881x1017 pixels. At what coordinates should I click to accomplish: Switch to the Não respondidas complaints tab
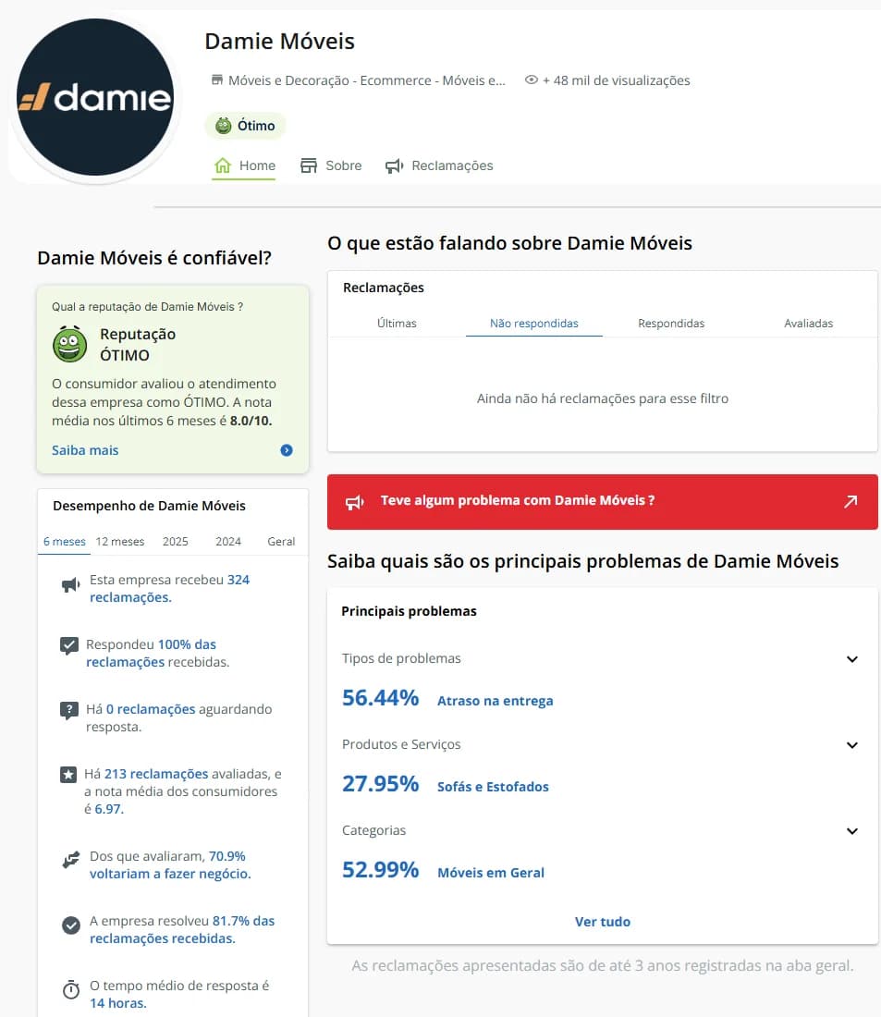pyautogui.click(x=534, y=323)
